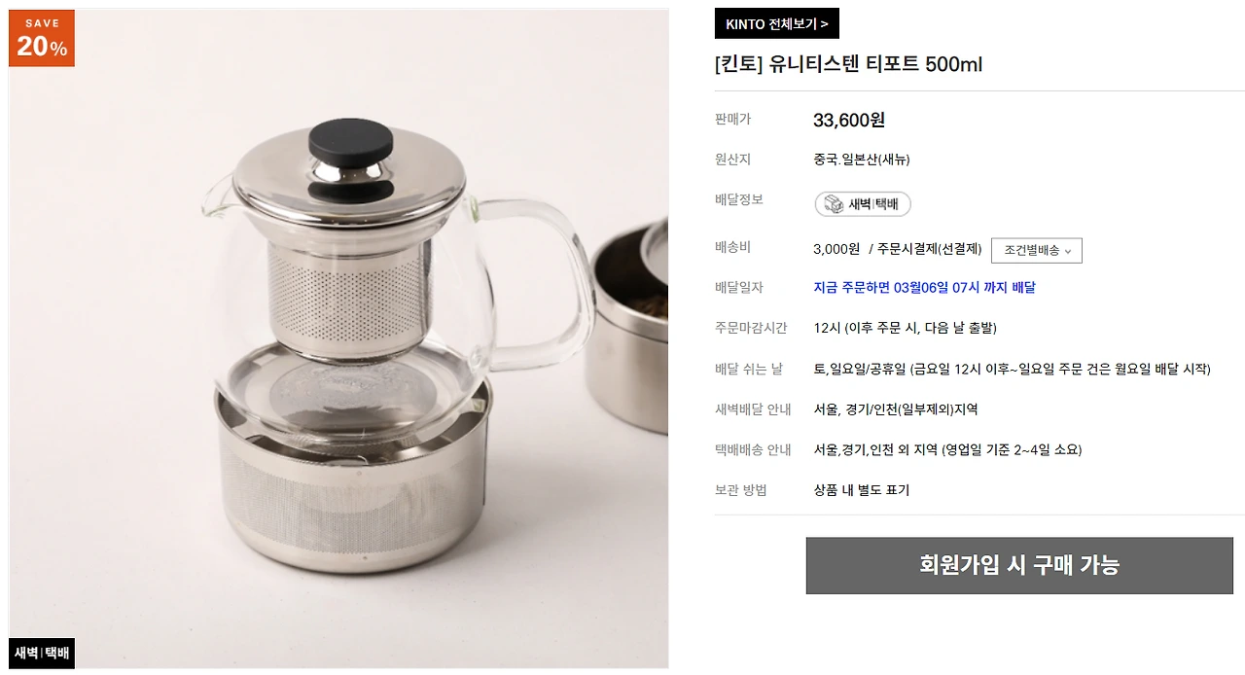Image resolution: width=1245 pixels, height=675 pixels.
Task: Click the 새벽배달 안내 label
Action: [x=753, y=409]
